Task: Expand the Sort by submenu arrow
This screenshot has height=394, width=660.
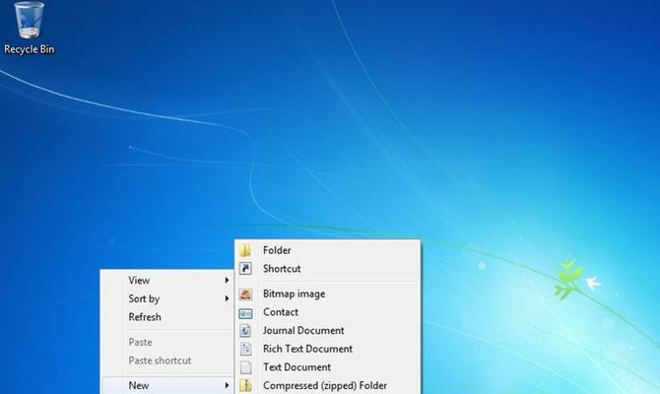Action: tap(227, 298)
